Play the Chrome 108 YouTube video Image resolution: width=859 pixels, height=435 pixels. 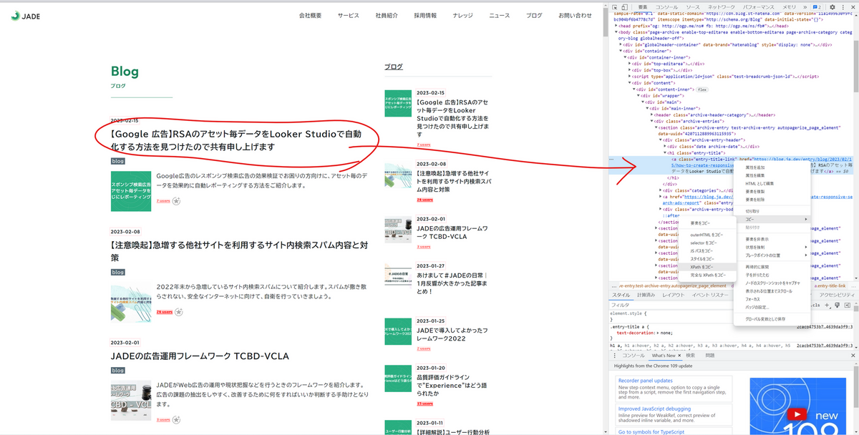pos(796,414)
